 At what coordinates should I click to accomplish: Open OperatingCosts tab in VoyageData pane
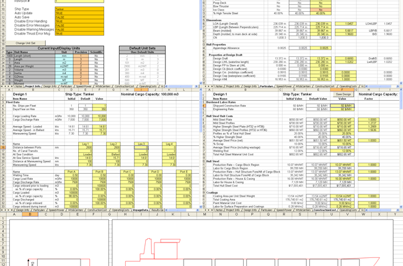point(120,210)
